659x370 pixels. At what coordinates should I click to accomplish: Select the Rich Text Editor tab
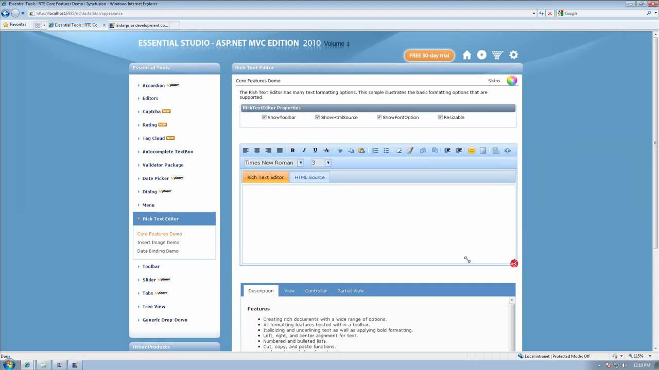pos(265,177)
